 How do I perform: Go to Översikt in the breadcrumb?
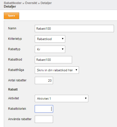coord(31,3)
